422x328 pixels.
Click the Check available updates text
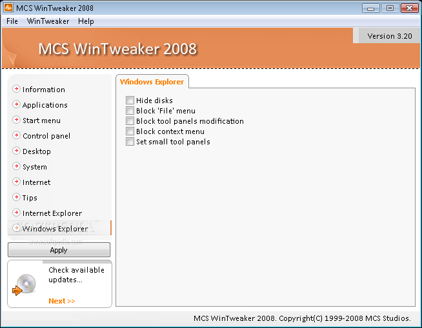click(x=76, y=275)
